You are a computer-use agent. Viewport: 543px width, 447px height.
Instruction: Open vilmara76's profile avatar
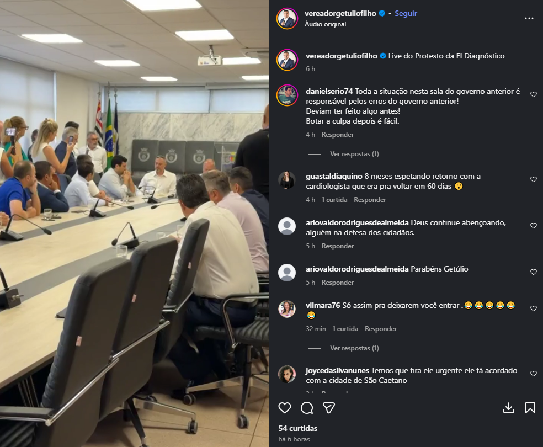click(x=287, y=309)
